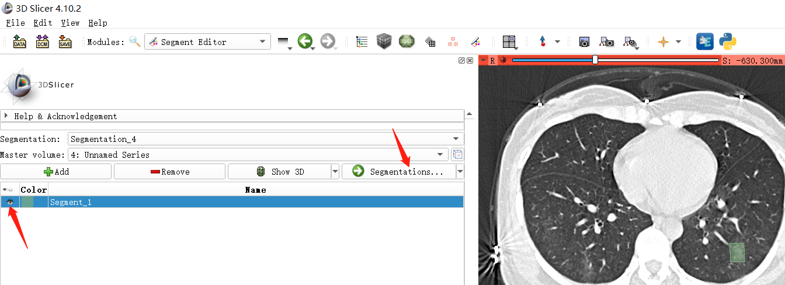Image resolution: width=785 pixels, height=285 pixels.
Task: Open the module history drop-down button
Action: tap(284, 42)
